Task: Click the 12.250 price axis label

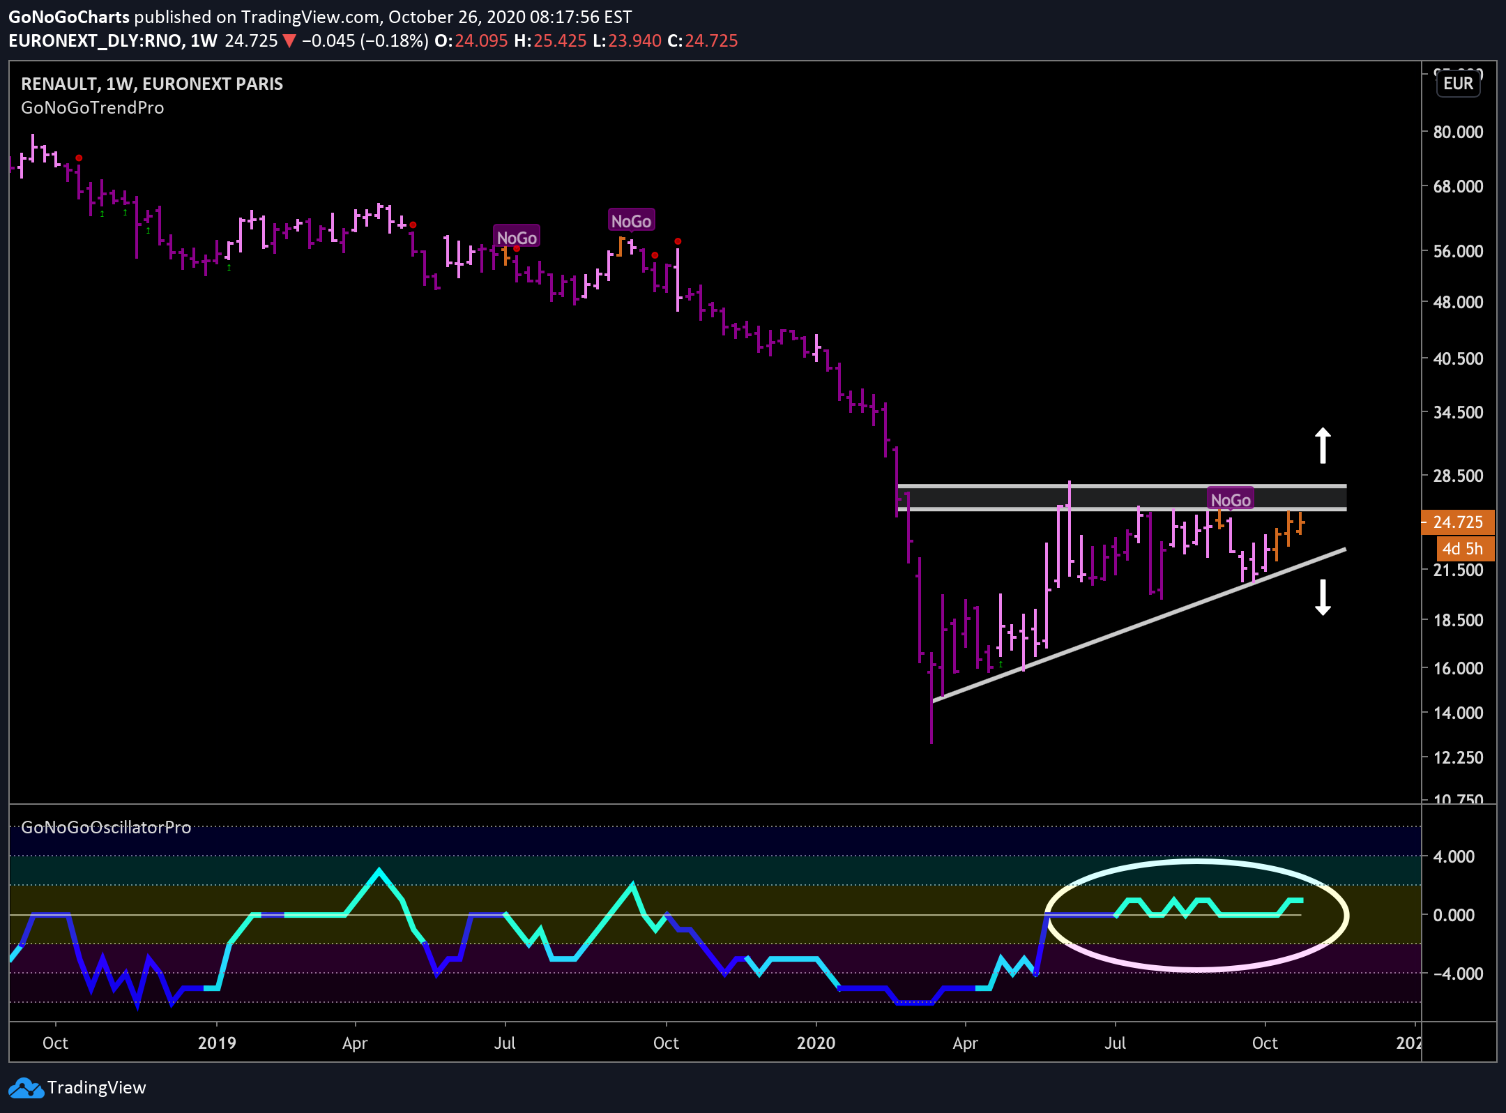Action: [x=1459, y=757]
